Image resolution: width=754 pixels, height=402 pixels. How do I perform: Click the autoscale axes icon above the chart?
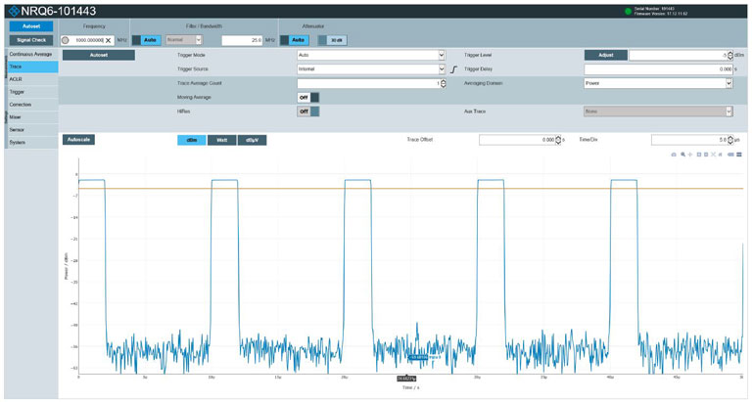click(x=715, y=155)
